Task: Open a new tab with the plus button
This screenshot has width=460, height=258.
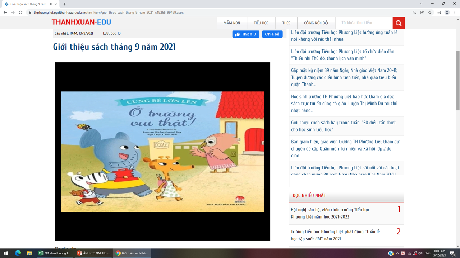Action: tap(65, 4)
